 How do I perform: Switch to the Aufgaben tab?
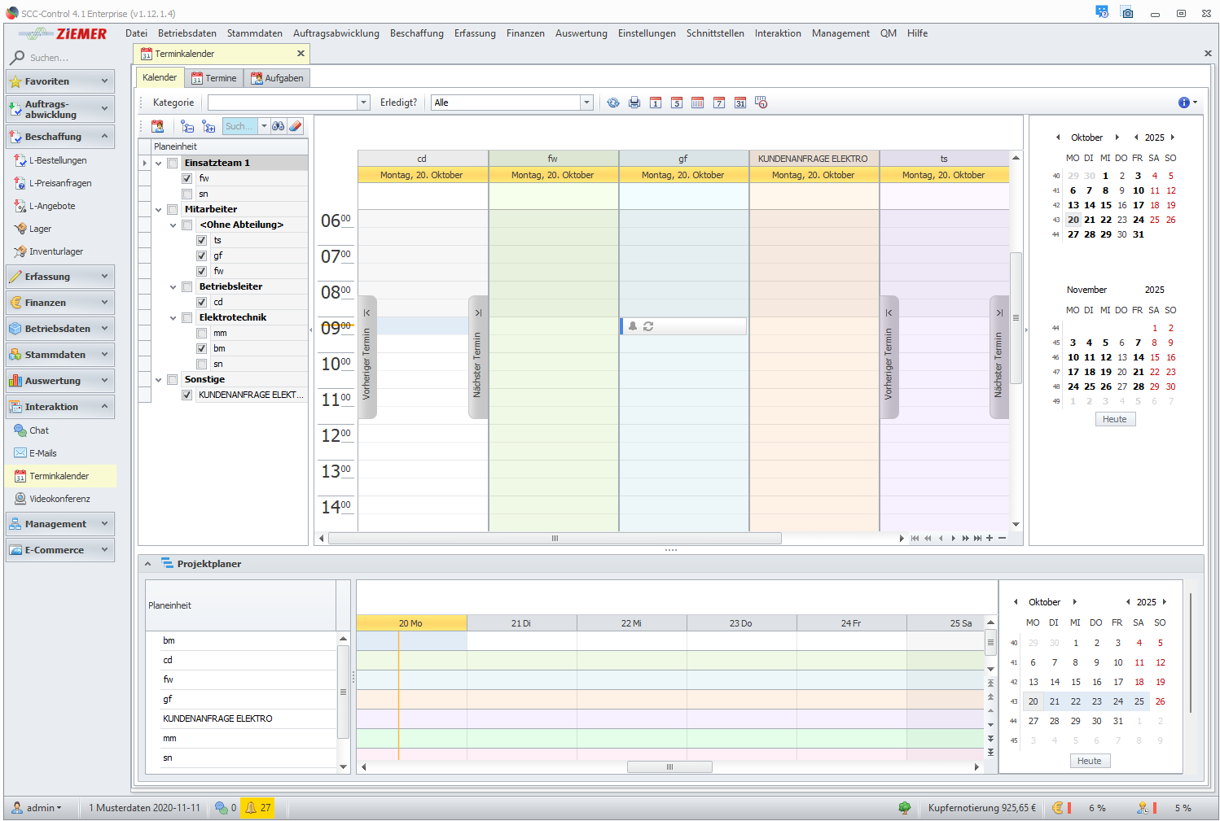coord(277,78)
